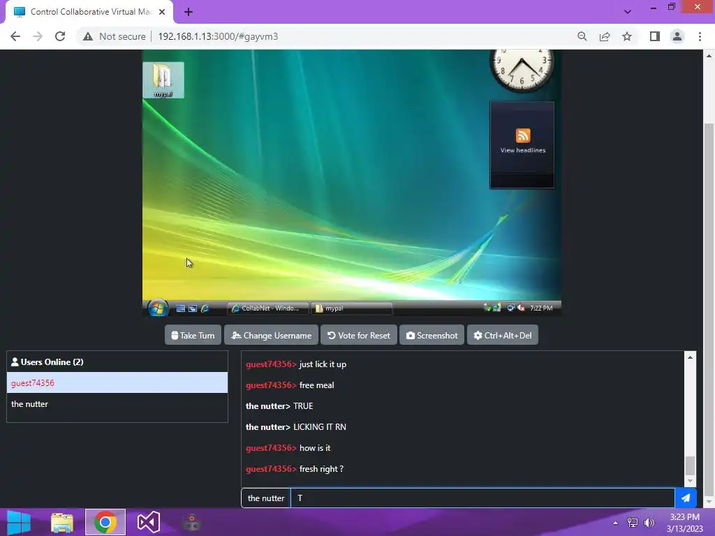Click the chat scrollbar thumb

point(690,466)
